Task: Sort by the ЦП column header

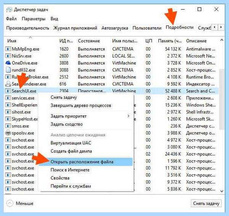Action: (x=149, y=41)
